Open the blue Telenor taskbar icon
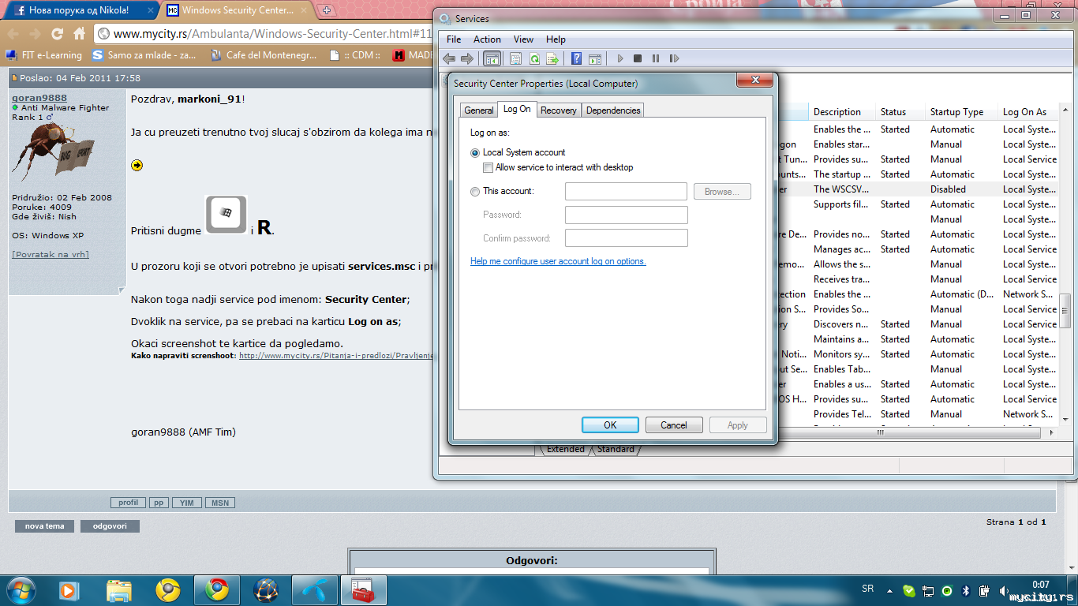Image resolution: width=1078 pixels, height=606 pixels. pyautogui.click(x=314, y=590)
